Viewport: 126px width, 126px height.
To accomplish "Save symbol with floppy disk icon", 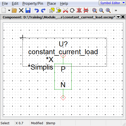I will (x=28, y=10).
